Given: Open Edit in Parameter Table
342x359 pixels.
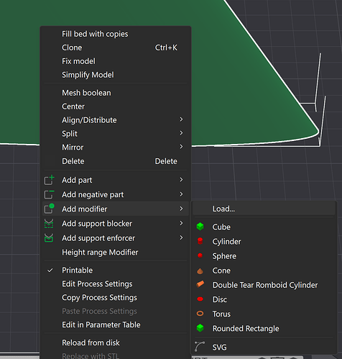Looking at the screenshot, I should (115, 324).
